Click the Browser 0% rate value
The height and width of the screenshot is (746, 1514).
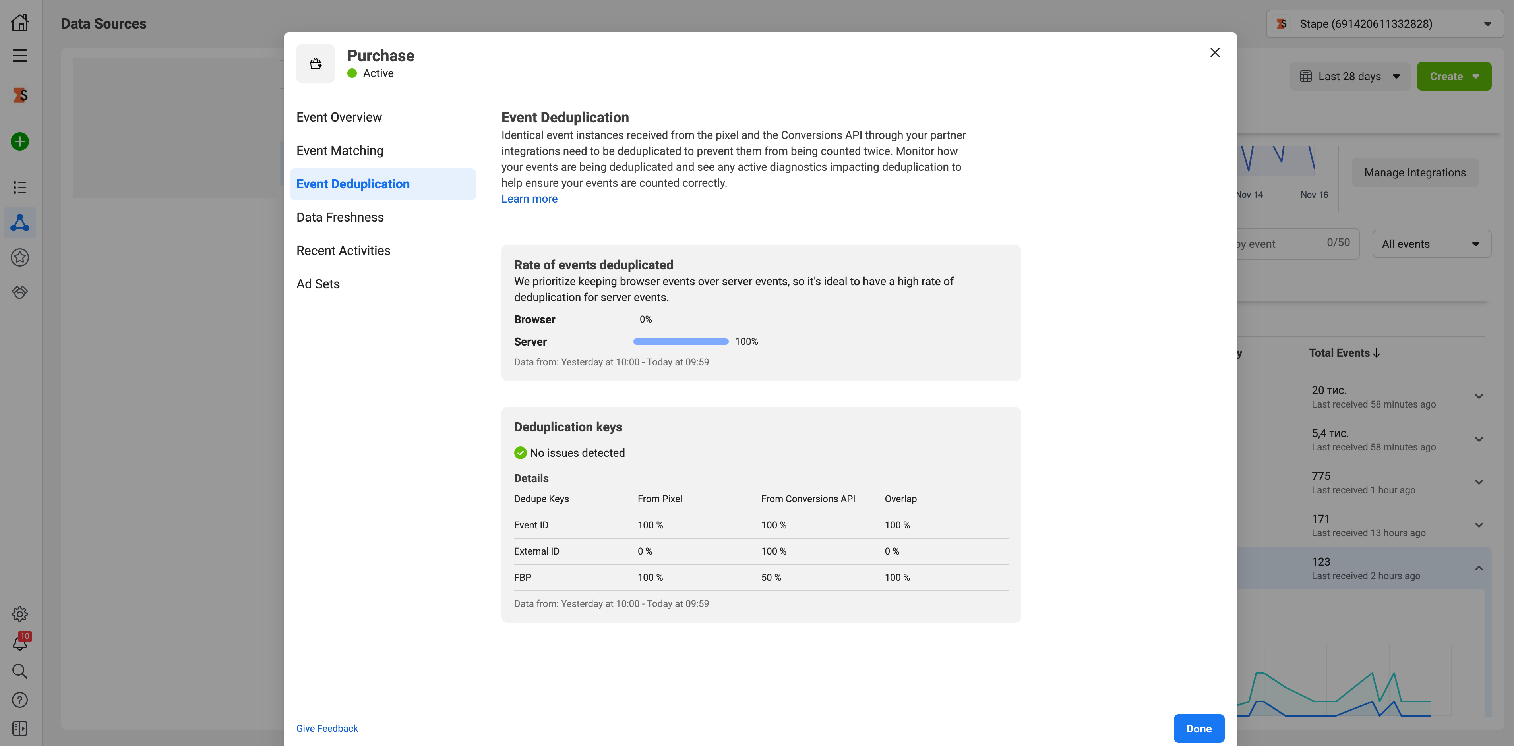(x=645, y=319)
